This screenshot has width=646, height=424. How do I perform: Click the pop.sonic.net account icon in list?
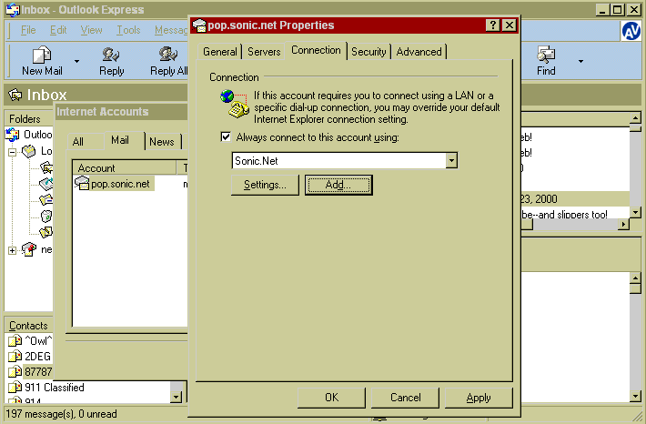tap(82, 184)
